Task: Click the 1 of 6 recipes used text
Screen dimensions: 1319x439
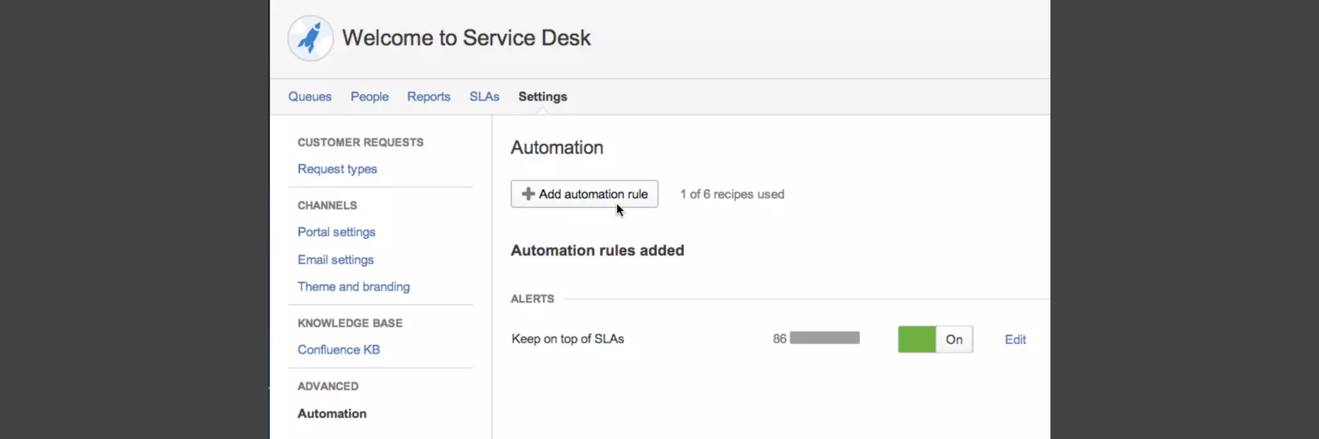Action: [732, 194]
